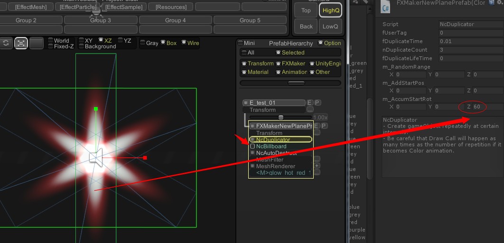Click the red X-axis gizmo handle

[145, 158]
